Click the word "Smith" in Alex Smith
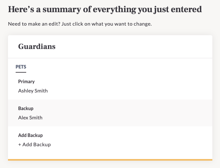The height and width of the screenshot is (168, 220). [x=36, y=118]
